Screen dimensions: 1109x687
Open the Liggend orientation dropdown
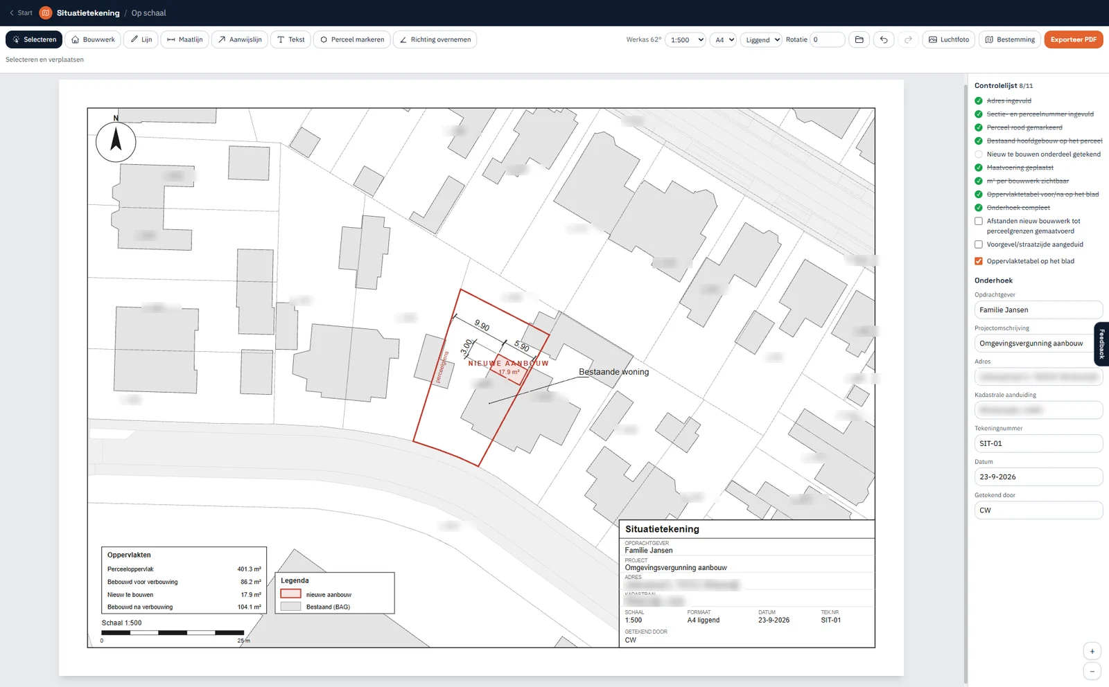761,39
